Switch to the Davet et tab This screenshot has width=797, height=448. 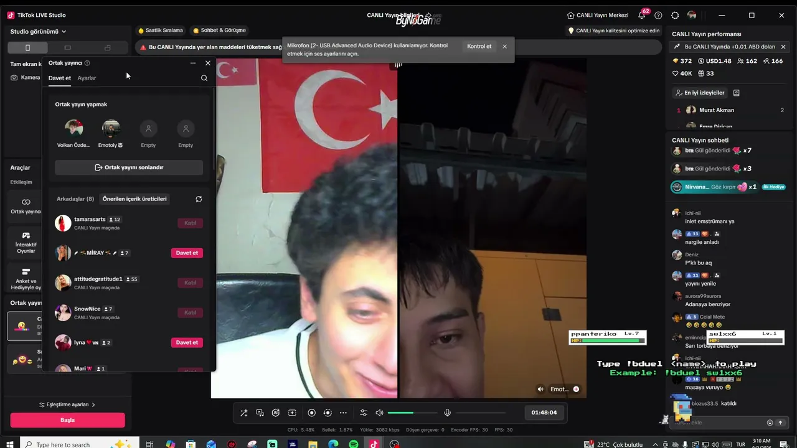60,78
